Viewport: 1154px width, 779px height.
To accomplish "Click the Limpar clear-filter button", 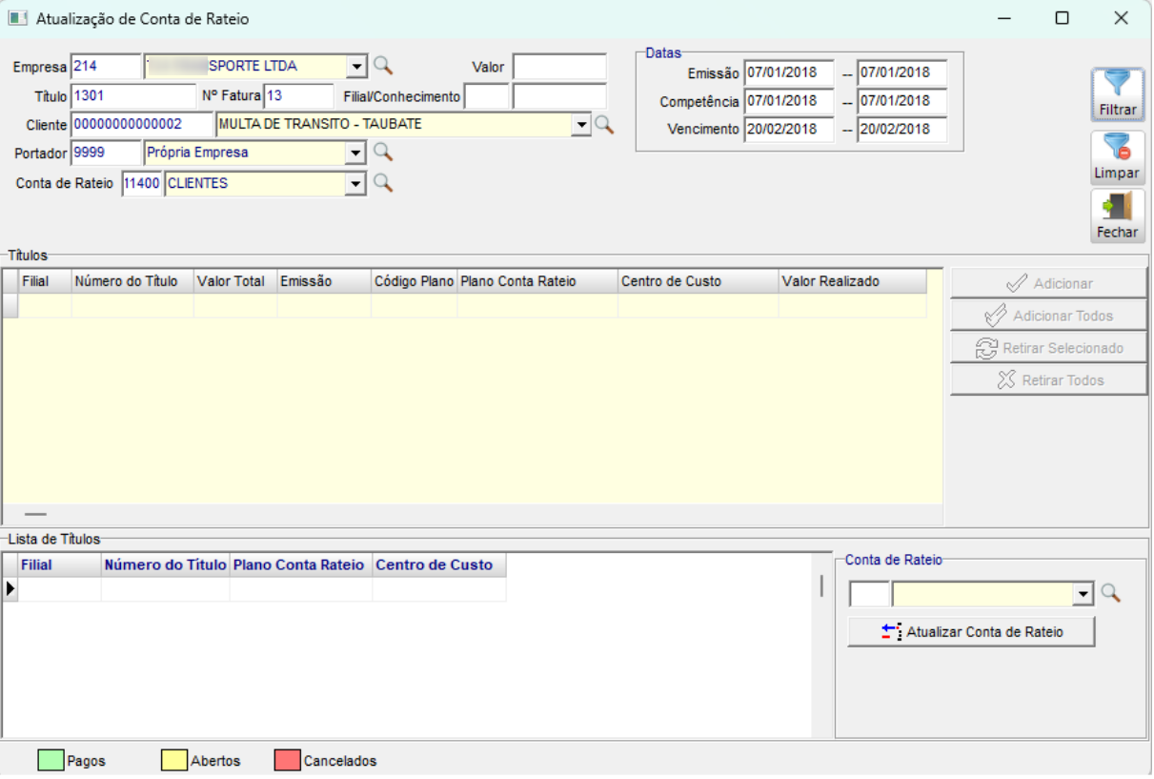I will pyautogui.click(x=1118, y=157).
